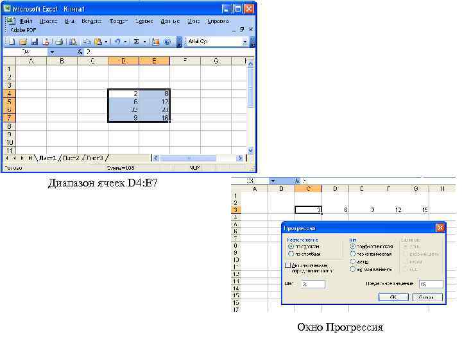Select the 'по столбцам' radio option

click(x=291, y=254)
